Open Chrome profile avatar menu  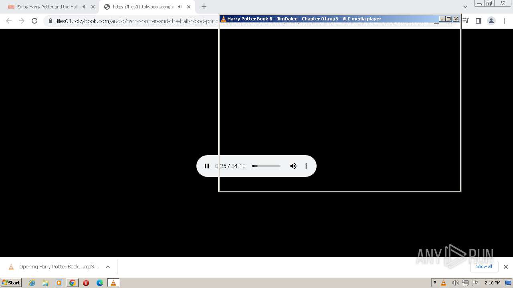point(491,21)
